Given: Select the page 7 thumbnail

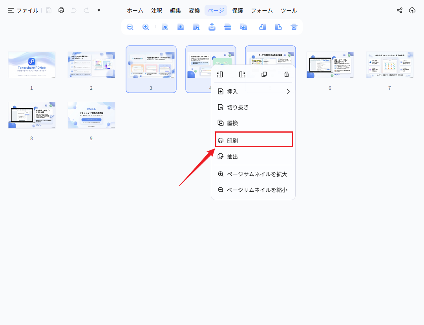Looking at the screenshot, I should (390, 65).
